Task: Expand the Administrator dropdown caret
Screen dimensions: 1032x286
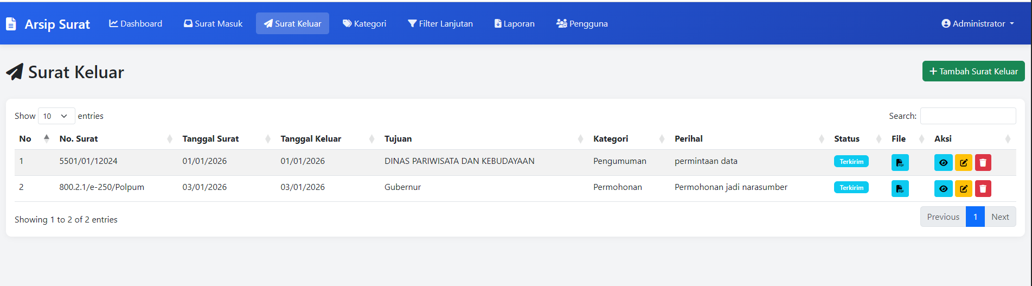Action: click(x=1012, y=24)
